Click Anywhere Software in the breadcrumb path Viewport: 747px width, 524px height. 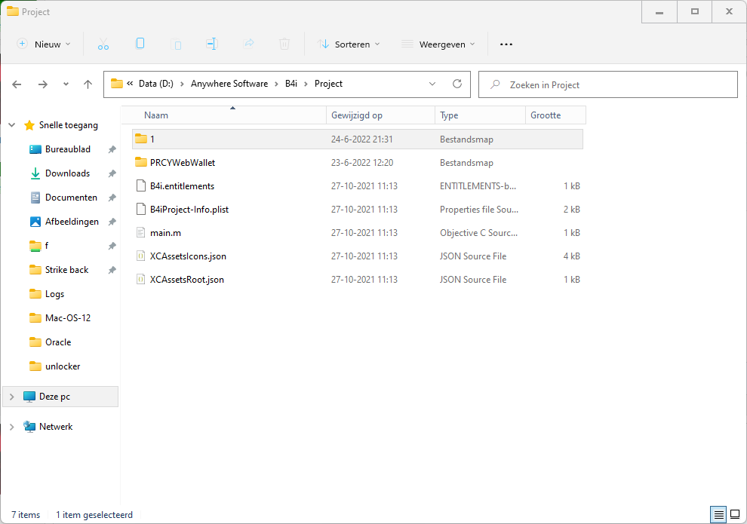pos(229,84)
